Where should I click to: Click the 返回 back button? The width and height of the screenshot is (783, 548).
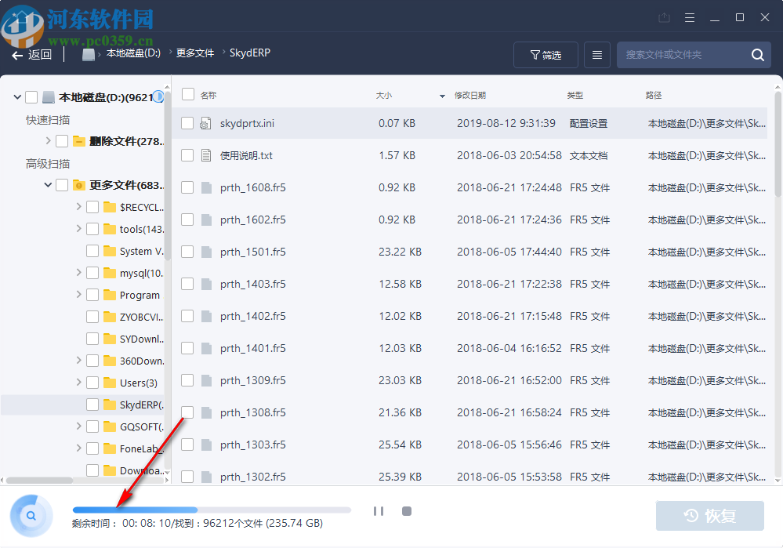click(32, 54)
